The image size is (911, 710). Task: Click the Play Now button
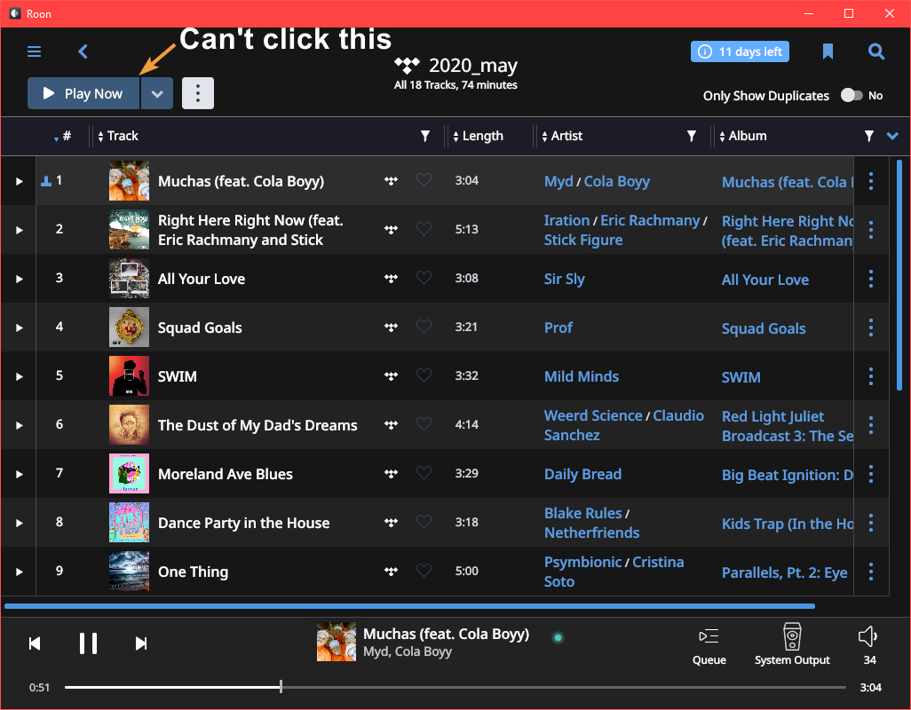83,93
